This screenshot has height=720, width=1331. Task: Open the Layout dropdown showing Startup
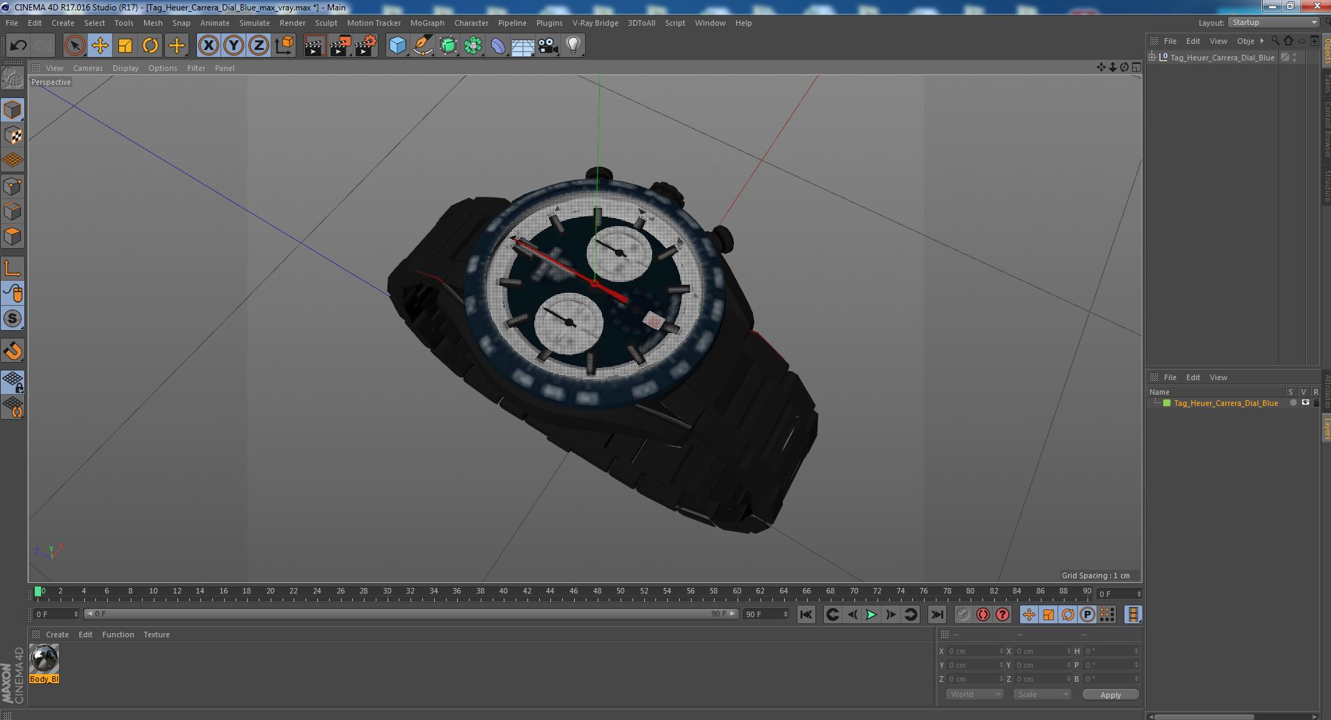coord(1273,22)
